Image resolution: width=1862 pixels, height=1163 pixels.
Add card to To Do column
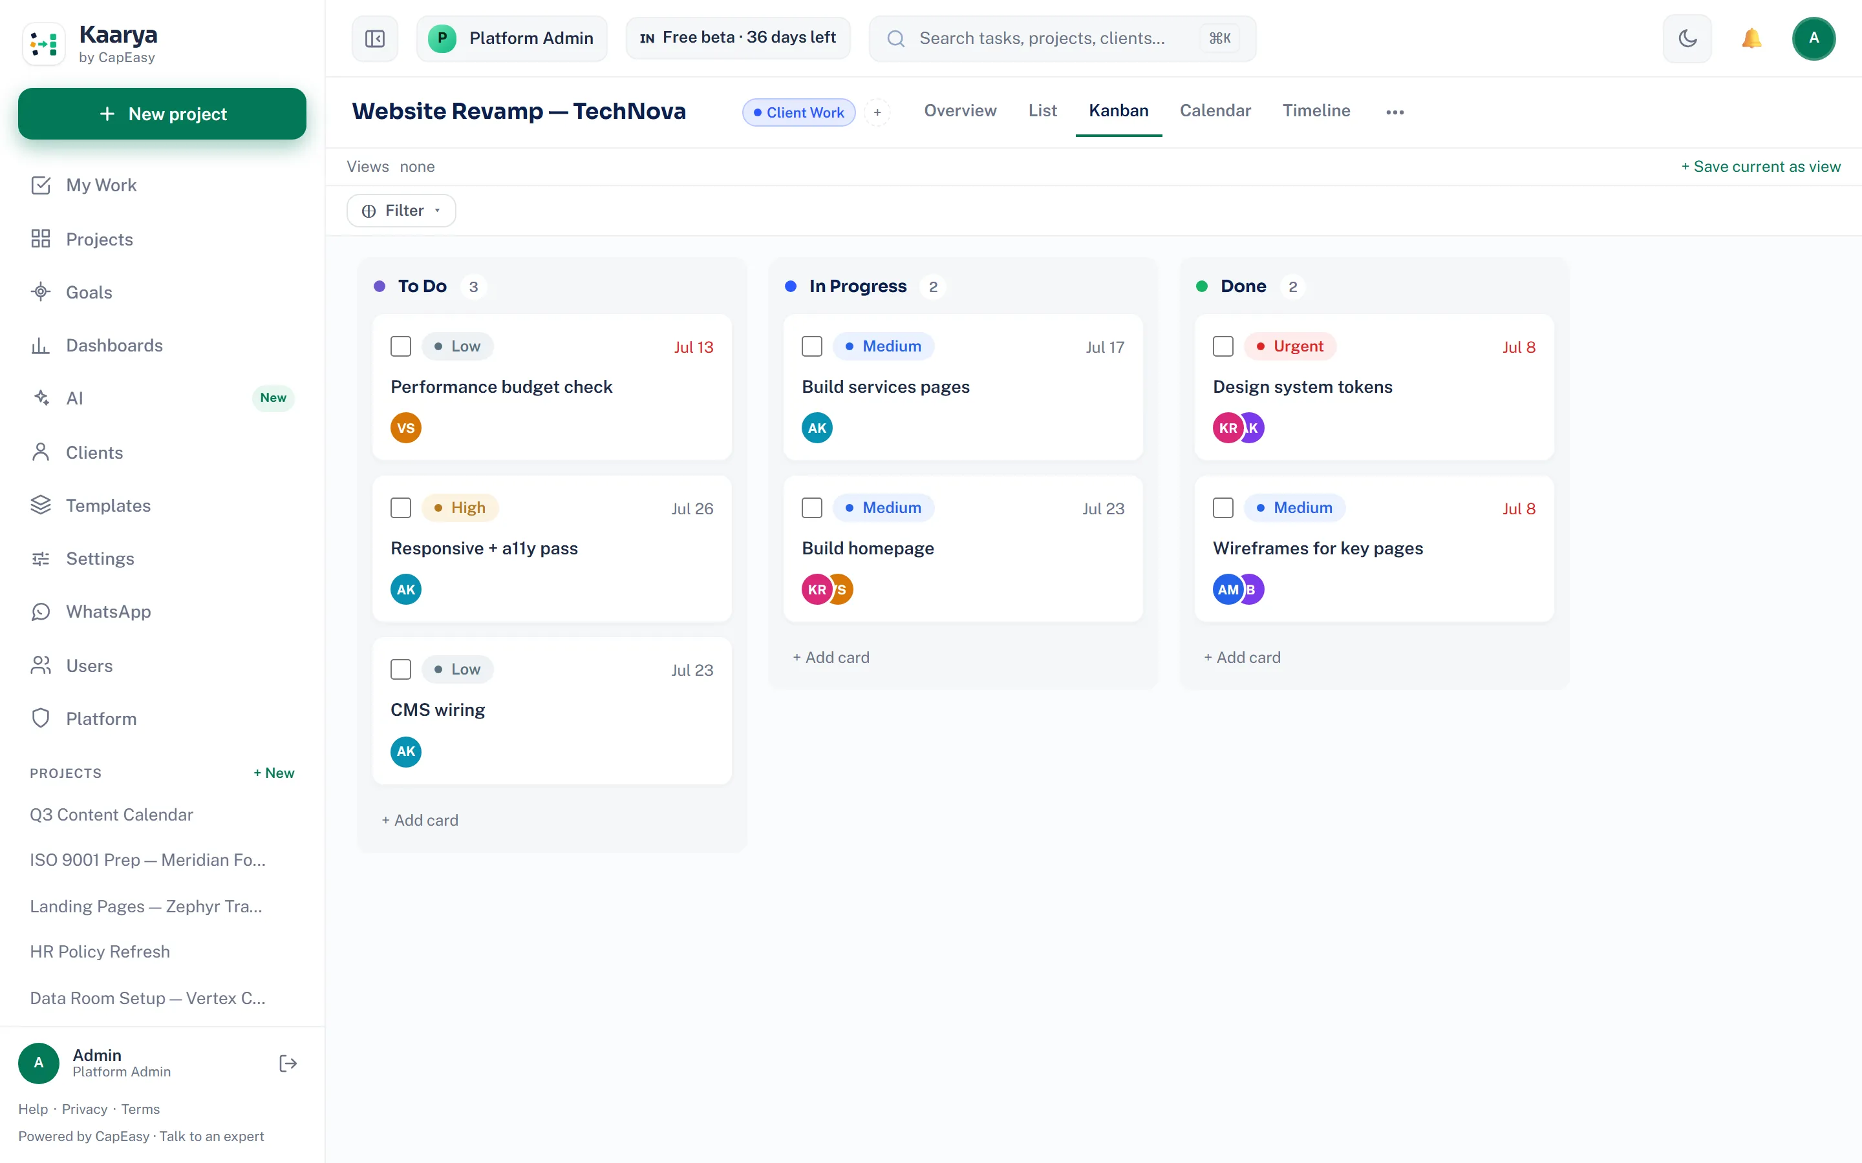pyautogui.click(x=420, y=820)
